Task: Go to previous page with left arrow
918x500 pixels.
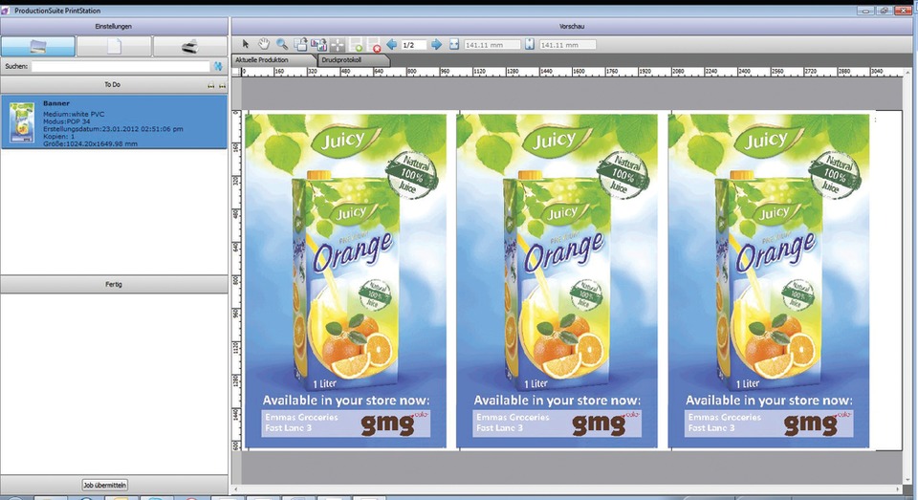Action: click(x=392, y=45)
